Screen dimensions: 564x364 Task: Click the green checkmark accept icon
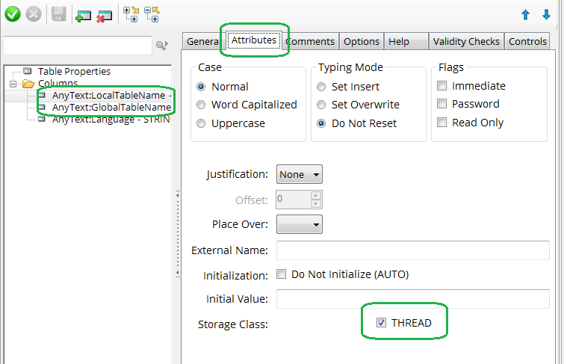[12, 13]
